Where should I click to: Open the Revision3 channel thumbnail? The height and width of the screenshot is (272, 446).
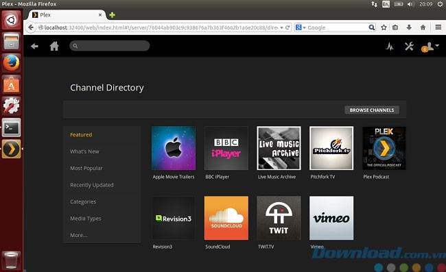click(x=174, y=218)
